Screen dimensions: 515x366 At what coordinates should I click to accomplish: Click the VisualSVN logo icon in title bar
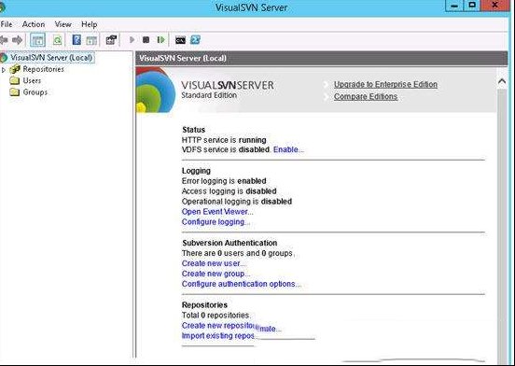click(2, 7)
